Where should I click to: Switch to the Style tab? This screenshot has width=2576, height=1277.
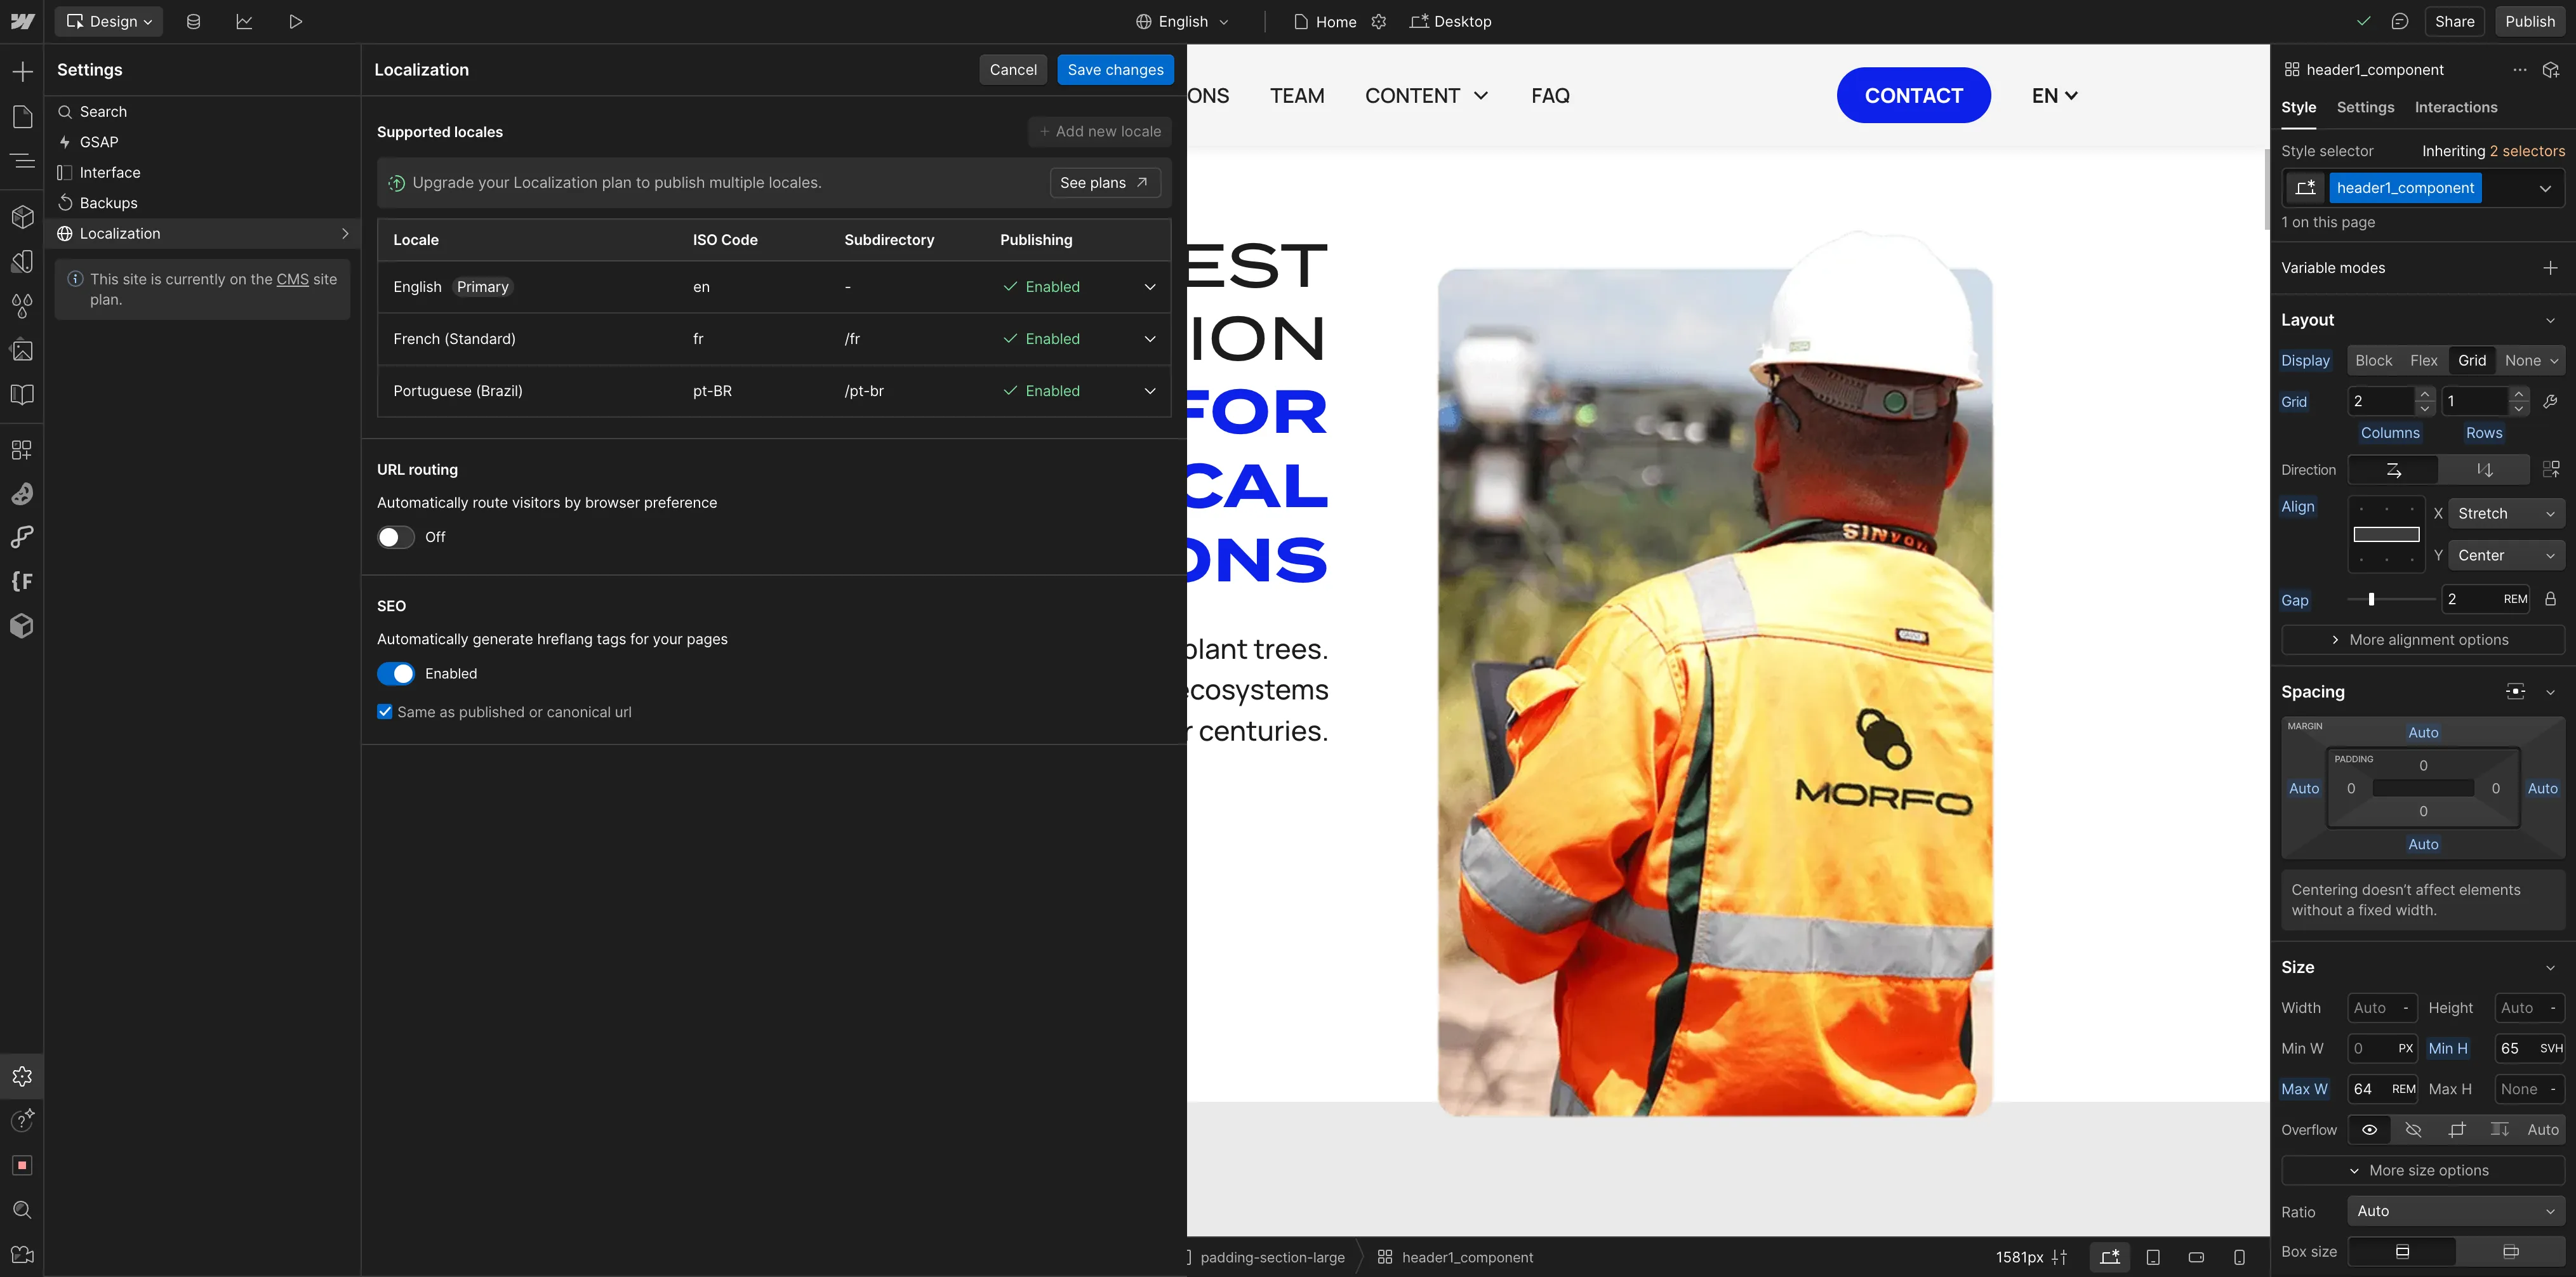[x=2298, y=107]
